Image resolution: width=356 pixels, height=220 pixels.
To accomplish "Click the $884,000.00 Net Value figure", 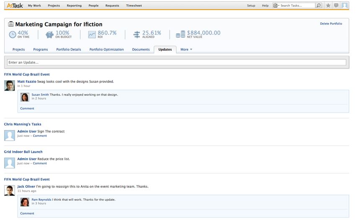I will 204,33.
